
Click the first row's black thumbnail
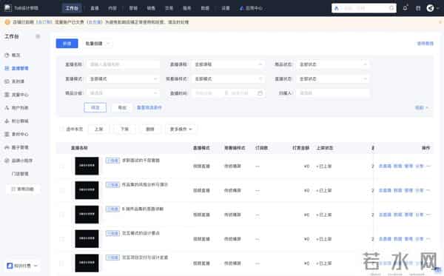click(87, 166)
